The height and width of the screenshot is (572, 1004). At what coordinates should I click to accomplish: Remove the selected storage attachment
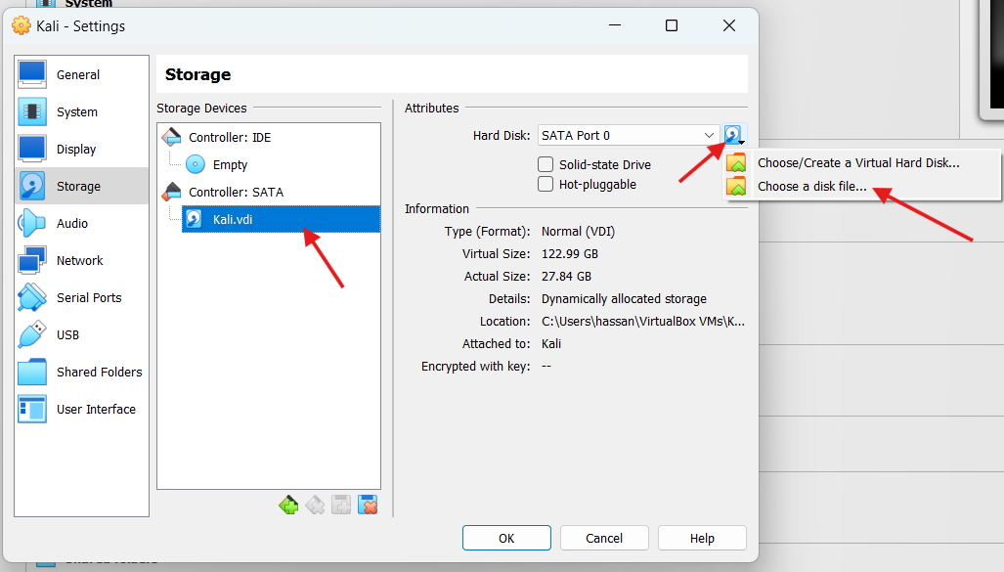pos(368,505)
